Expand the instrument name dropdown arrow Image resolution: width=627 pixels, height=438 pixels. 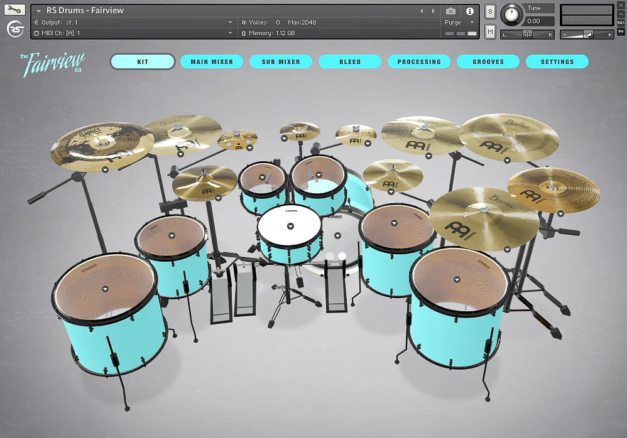point(39,11)
